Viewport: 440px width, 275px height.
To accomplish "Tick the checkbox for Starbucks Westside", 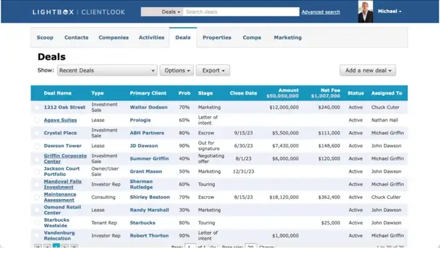I will (x=37, y=223).
